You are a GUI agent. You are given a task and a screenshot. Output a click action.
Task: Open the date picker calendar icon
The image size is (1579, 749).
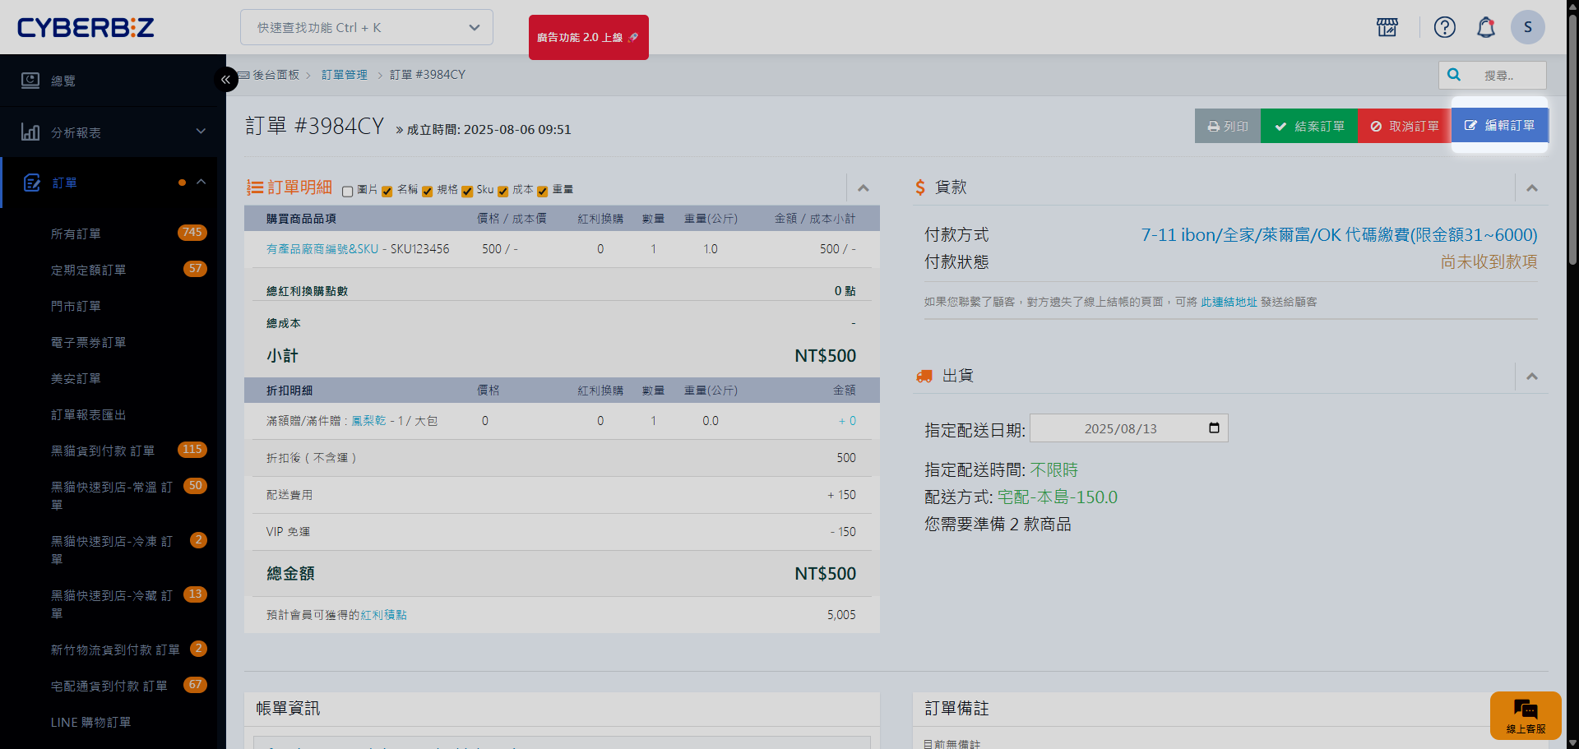click(x=1214, y=428)
